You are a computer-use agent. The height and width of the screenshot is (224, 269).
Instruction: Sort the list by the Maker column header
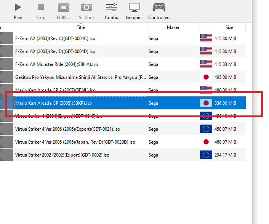click(173, 27)
